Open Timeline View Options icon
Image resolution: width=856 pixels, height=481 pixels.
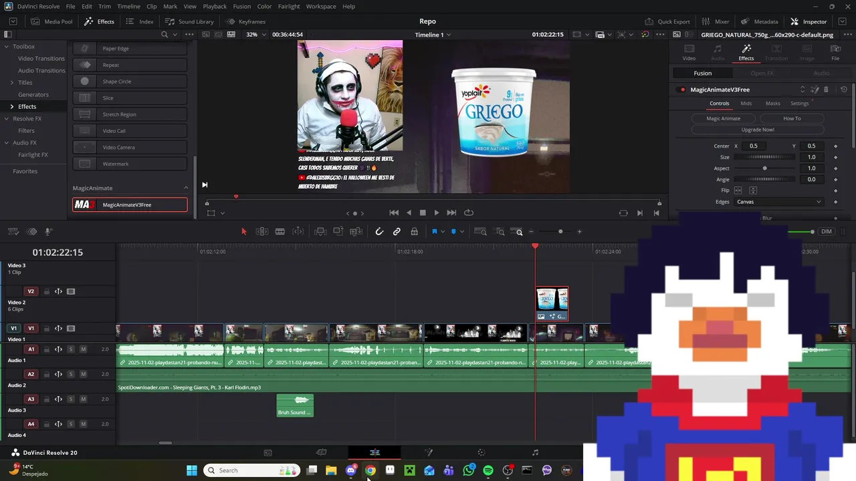click(x=13, y=232)
